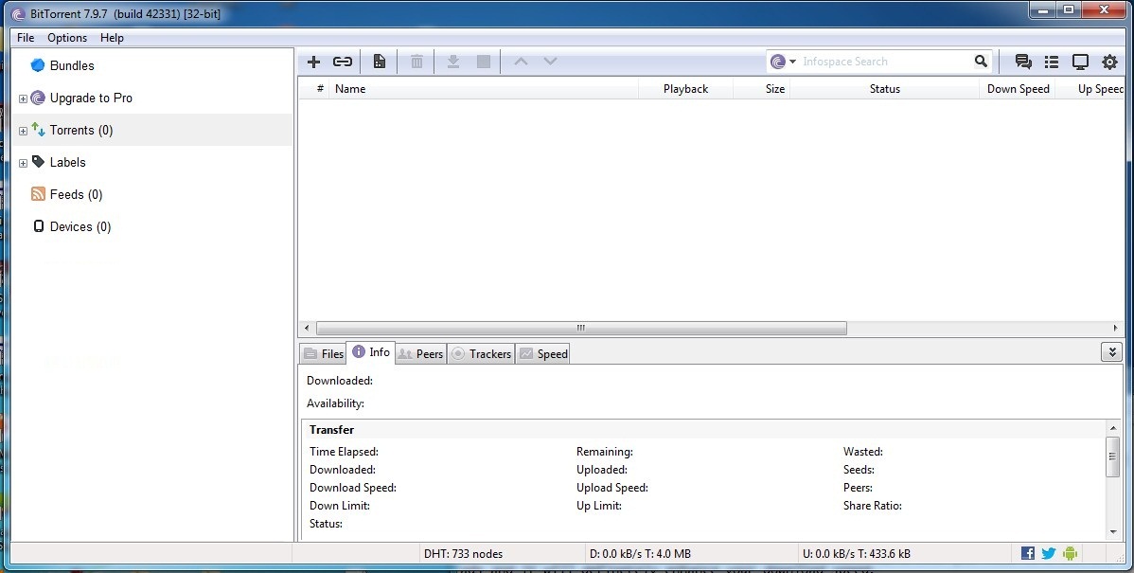Sort by the Up Speed column header
This screenshot has width=1134, height=573.
[x=1091, y=89]
